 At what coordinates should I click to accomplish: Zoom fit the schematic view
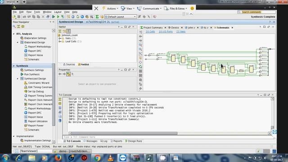[140, 54]
